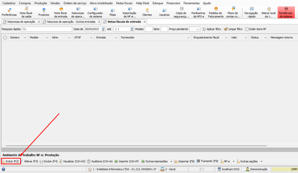The width and height of the screenshot is (298, 173).
Task: Open Nota fiscal de saída toolbar icon
Action: point(26,12)
